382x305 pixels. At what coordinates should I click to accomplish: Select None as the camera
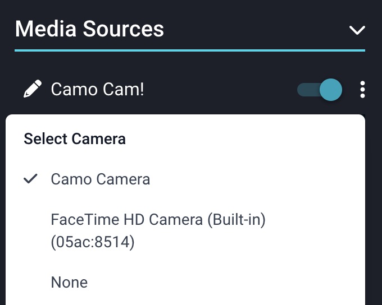[69, 282]
